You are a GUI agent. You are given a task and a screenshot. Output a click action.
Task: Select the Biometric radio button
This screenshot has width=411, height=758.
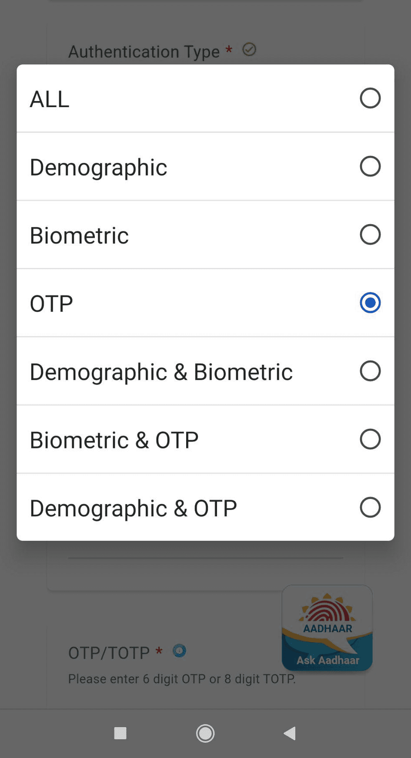pyautogui.click(x=370, y=235)
